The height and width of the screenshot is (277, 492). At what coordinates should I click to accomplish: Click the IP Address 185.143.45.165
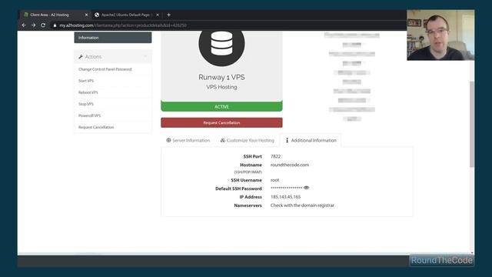[x=285, y=197]
